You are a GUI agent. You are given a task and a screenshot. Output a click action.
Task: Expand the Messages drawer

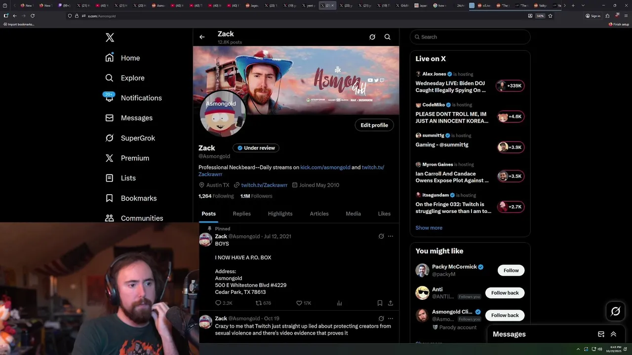pos(613,334)
